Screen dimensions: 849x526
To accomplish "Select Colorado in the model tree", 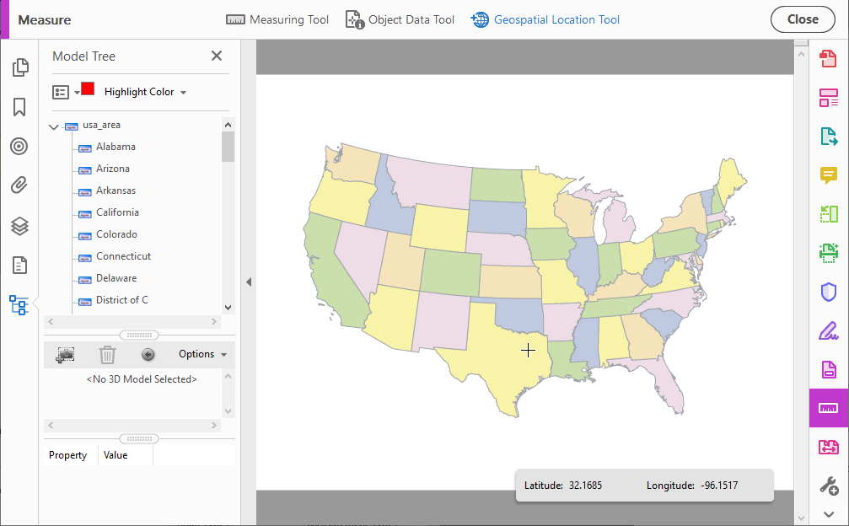I will (116, 234).
